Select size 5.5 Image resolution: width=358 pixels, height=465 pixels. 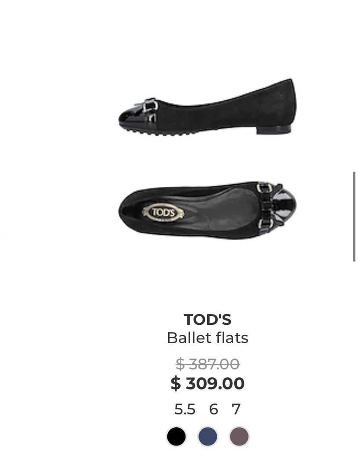click(185, 409)
